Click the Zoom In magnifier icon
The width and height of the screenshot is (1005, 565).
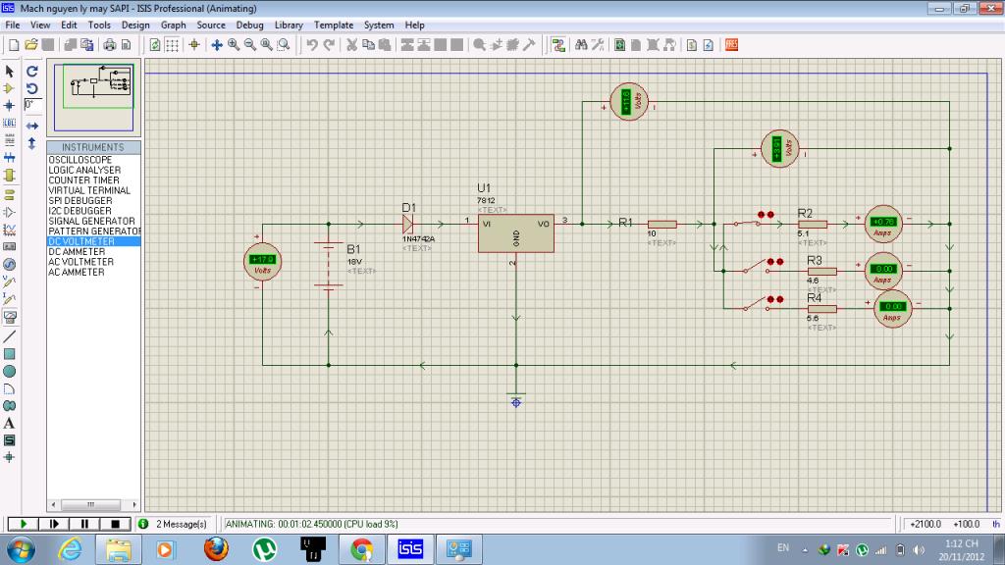pyautogui.click(x=234, y=45)
